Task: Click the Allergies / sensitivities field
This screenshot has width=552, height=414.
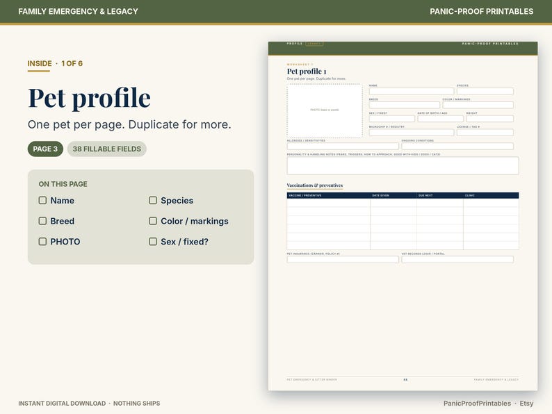Action: pos(343,146)
